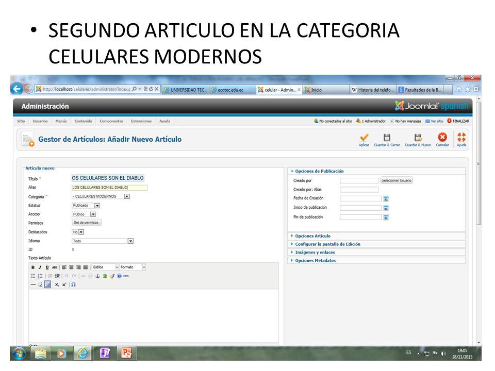
Task: Click the Aplicar checkmark button
Action: (364, 140)
